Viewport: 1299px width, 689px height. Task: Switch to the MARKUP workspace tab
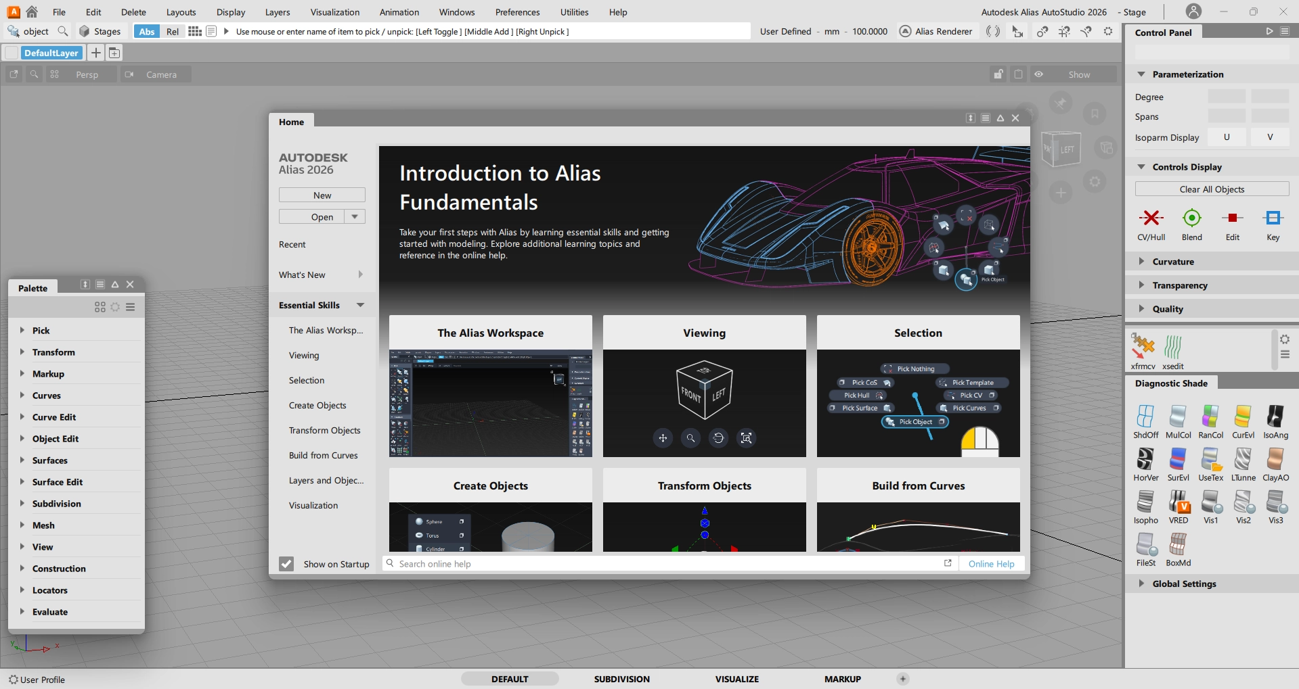[x=842, y=679]
